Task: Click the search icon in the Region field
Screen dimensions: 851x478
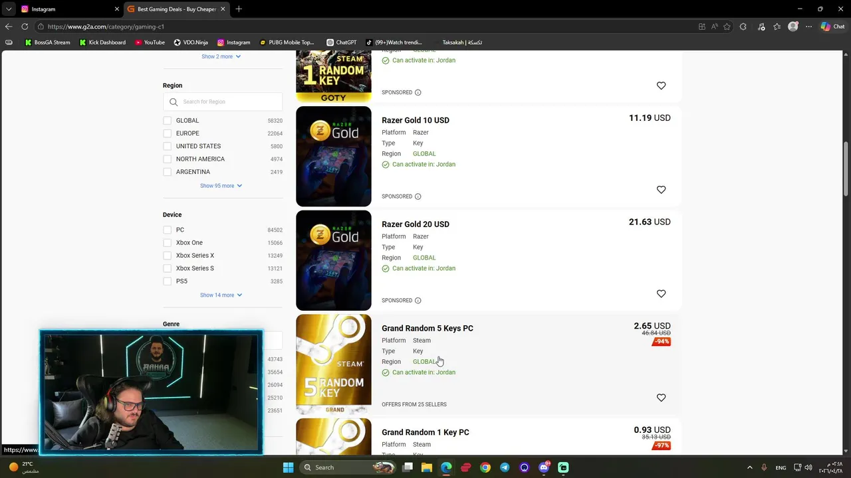Action: (174, 102)
